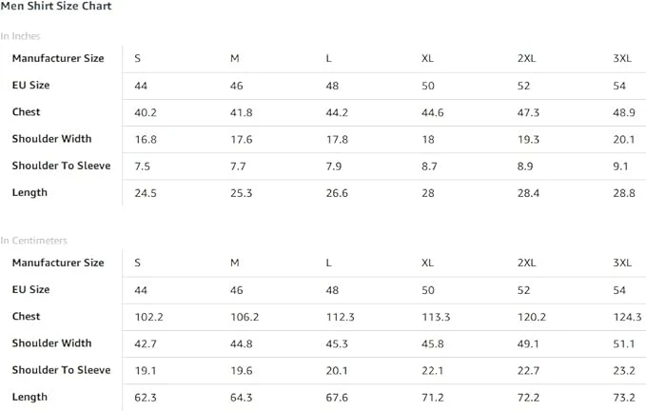Click length value 71.2 for size XL
The width and height of the screenshot is (646, 411).
pos(433,397)
